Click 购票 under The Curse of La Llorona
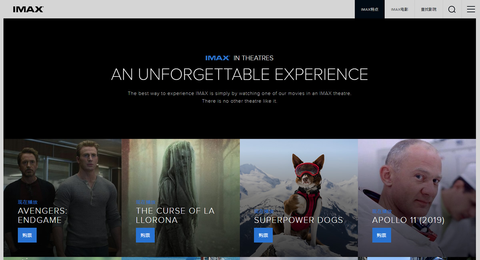Screen dimensions: 480x260 (x=145, y=235)
